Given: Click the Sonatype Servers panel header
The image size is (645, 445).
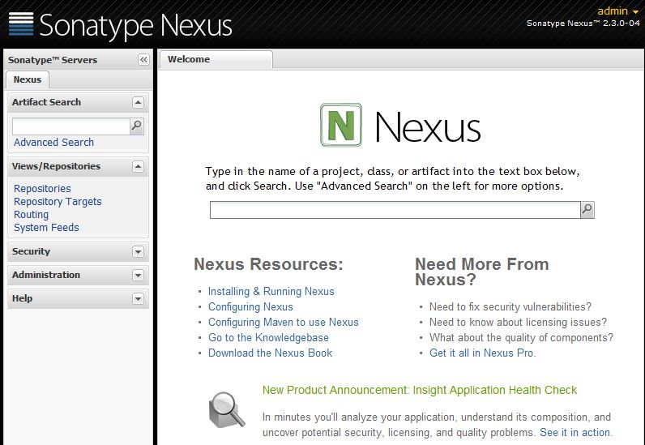Looking at the screenshot, I should click(78, 60).
